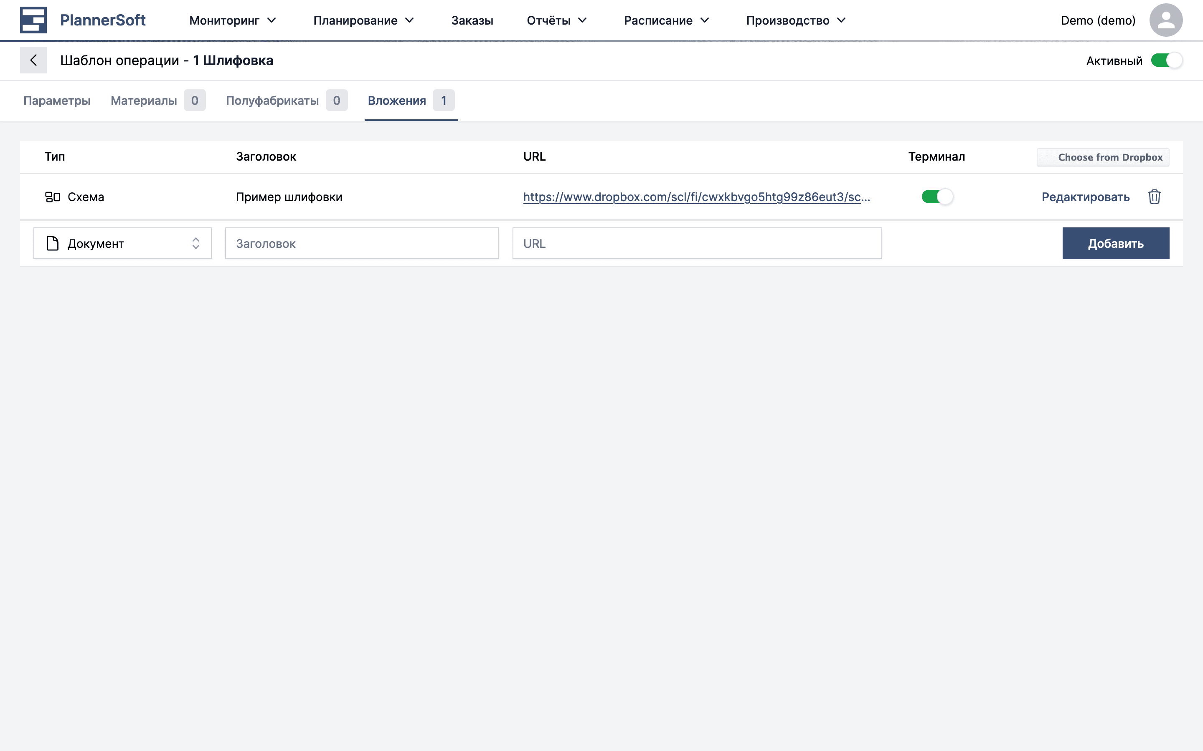The width and height of the screenshot is (1203, 751).
Task: Click the Заказы menu chevron area
Action: 472,20
